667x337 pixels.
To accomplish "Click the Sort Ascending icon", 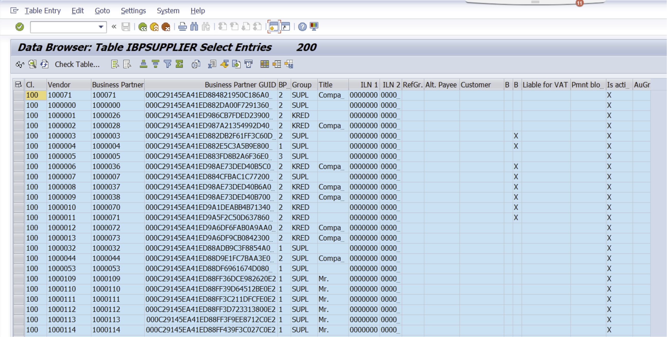I will tap(143, 64).
